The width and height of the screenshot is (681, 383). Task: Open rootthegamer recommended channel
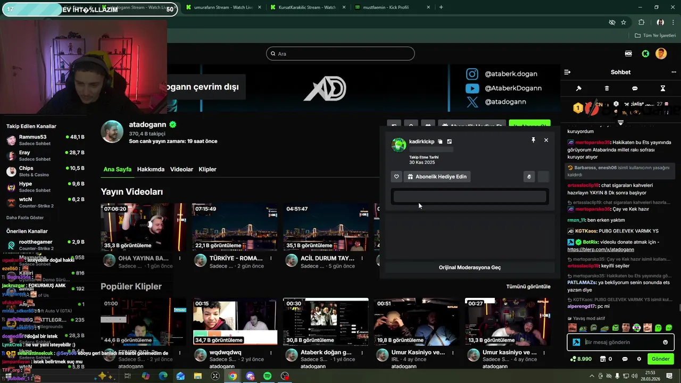click(x=45, y=245)
